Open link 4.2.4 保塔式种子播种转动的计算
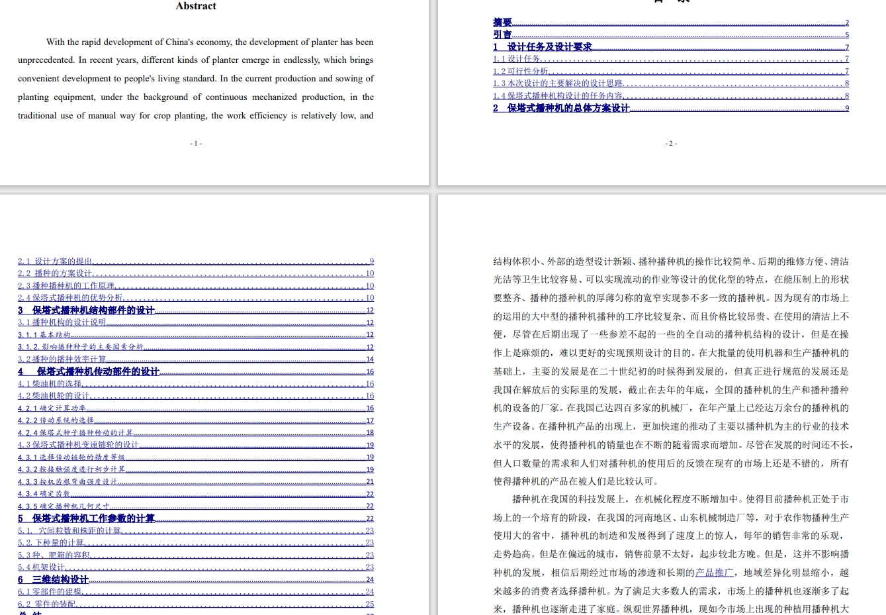Image resolution: width=886 pixels, height=615 pixels. [196, 433]
